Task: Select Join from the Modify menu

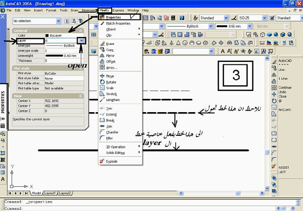Action: pos(109,126)
